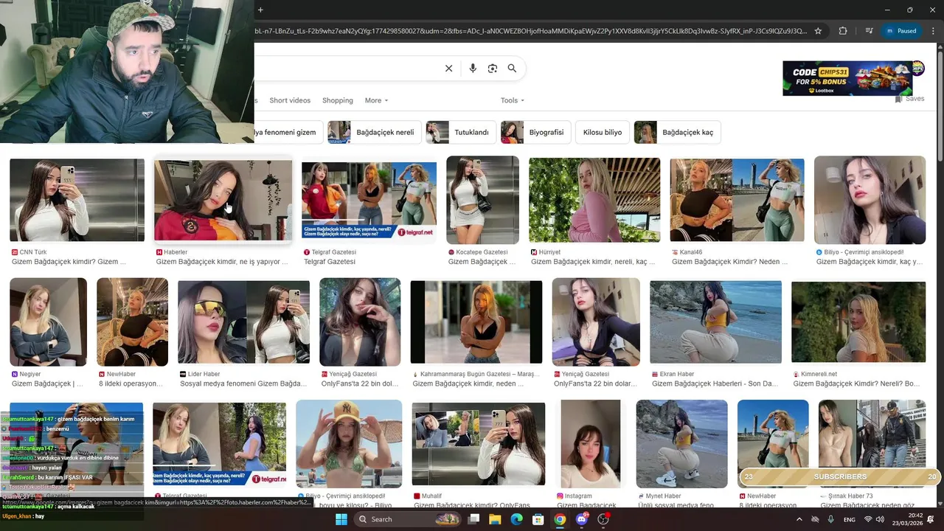The image size is (944, 531).
Task: Show hidden system tray icons chevron
Action: tap(799, 519)
